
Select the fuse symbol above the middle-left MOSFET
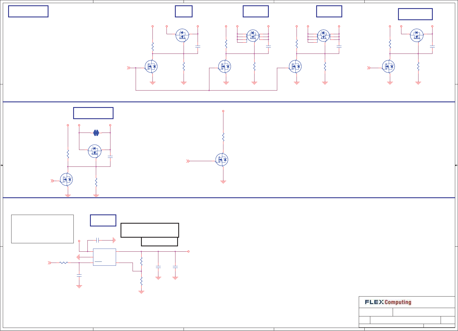tap(96, 133)
